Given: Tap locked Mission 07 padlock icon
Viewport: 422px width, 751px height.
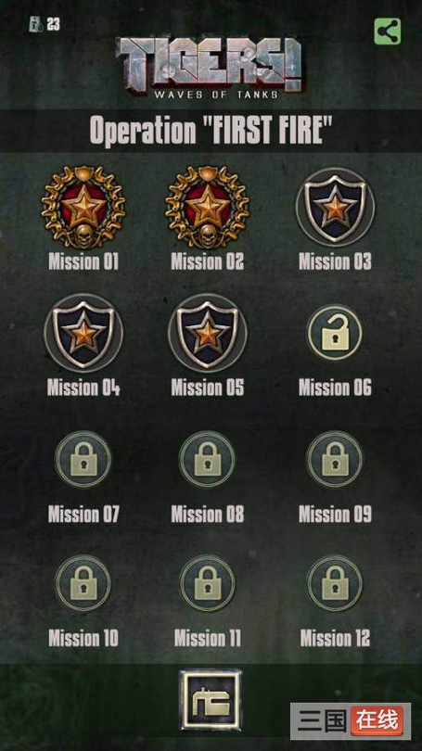Looking at the screenshot, I should [x=83, y=459].
